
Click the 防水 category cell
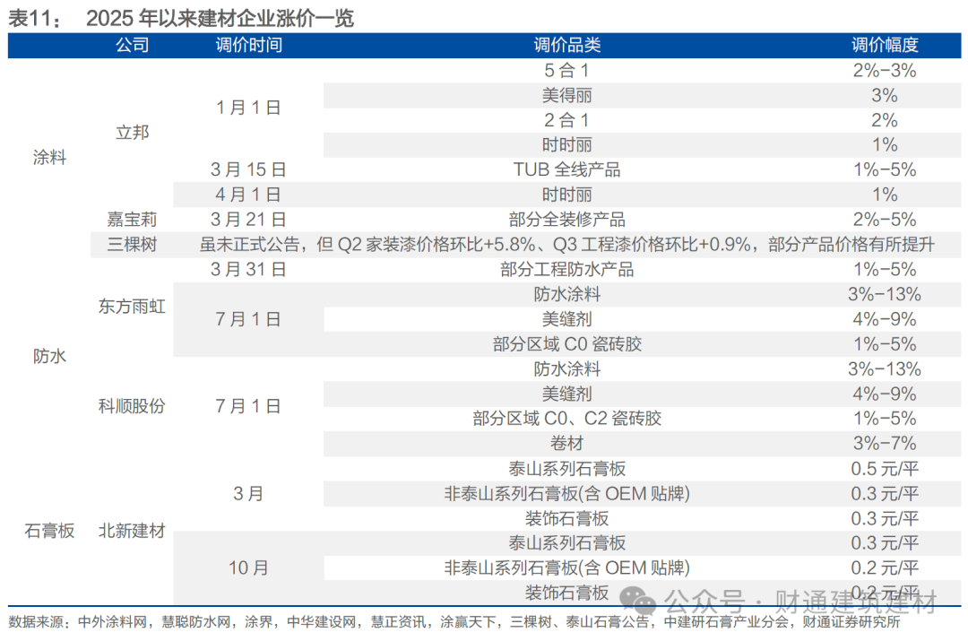[49, 356]
